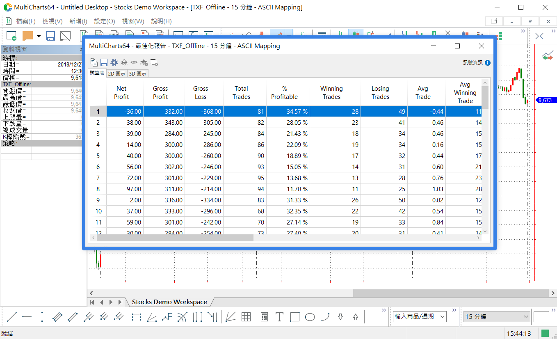The width and height of the screenshot is (557, 339).
Task: Restore the inner chart window
Action: 530,21
